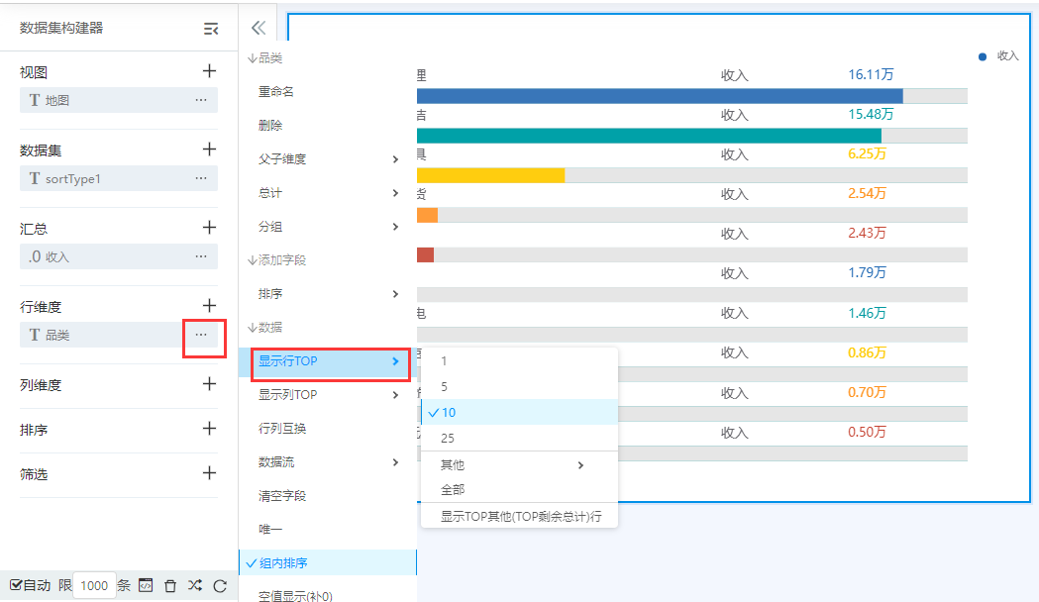Add a 行维度 field with plus icon
This screenshot has height=602, width=1039.
click(x=209, y=305)
